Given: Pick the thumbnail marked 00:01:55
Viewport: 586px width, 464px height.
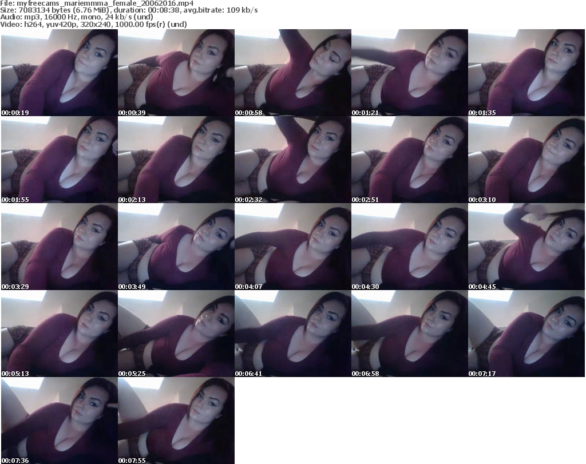Looking at the screenshot, I should (x=60, y=160).
